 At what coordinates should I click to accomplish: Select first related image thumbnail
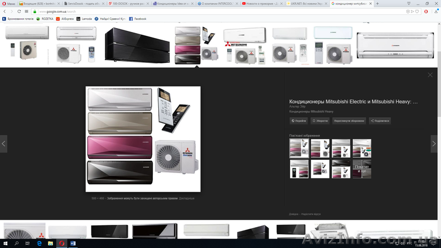click(x=299, y=148)
